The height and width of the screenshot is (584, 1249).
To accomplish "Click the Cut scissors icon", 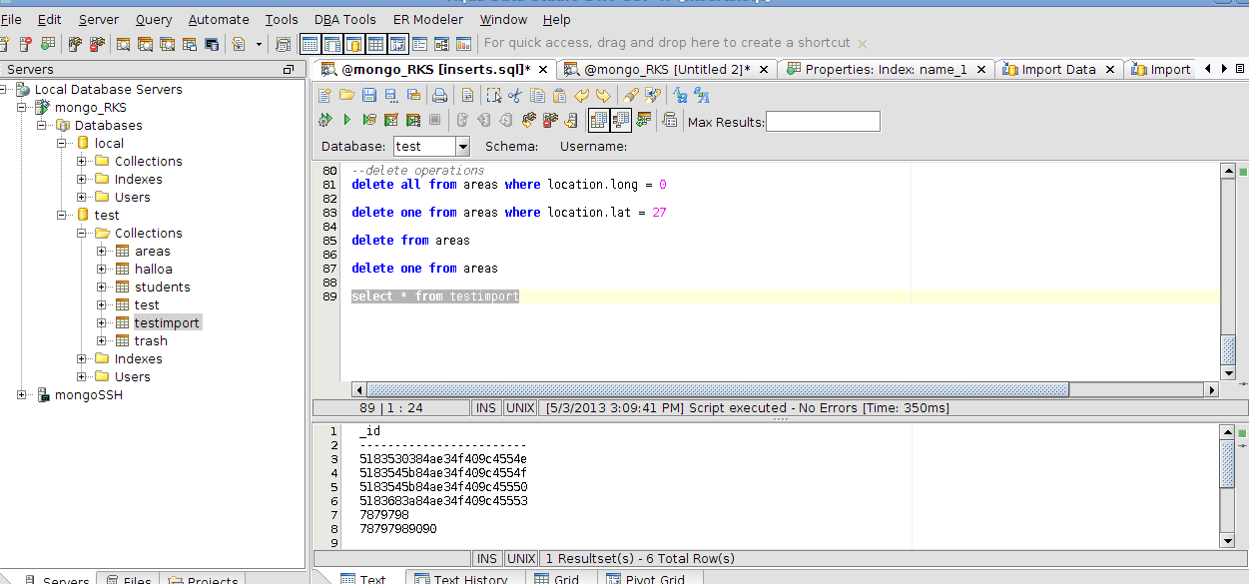I will coord(515,96).
